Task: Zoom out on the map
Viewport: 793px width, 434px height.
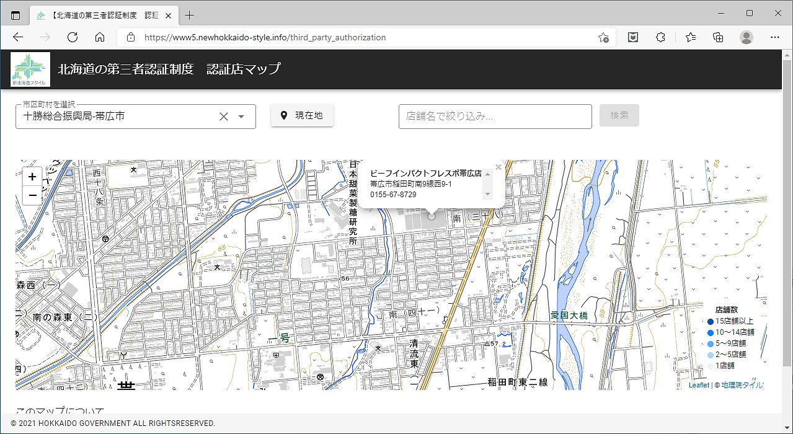Action: point(32,195)
